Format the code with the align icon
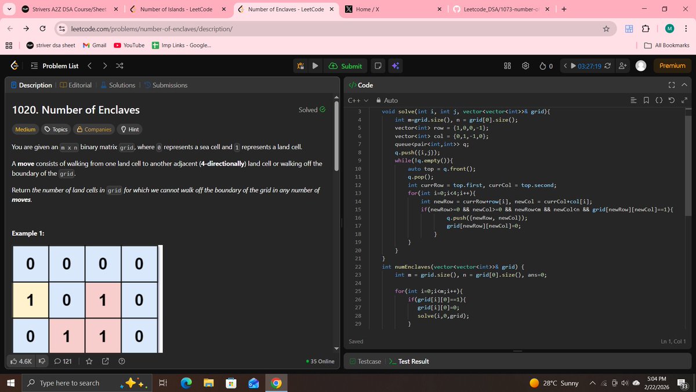Image resolution: width=696 pixels, height=392 pixels. (635, 100)
